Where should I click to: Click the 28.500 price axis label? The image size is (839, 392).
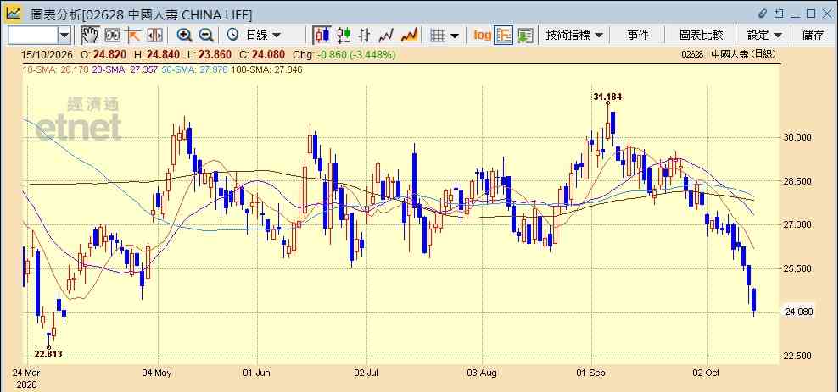click(797, 181)
